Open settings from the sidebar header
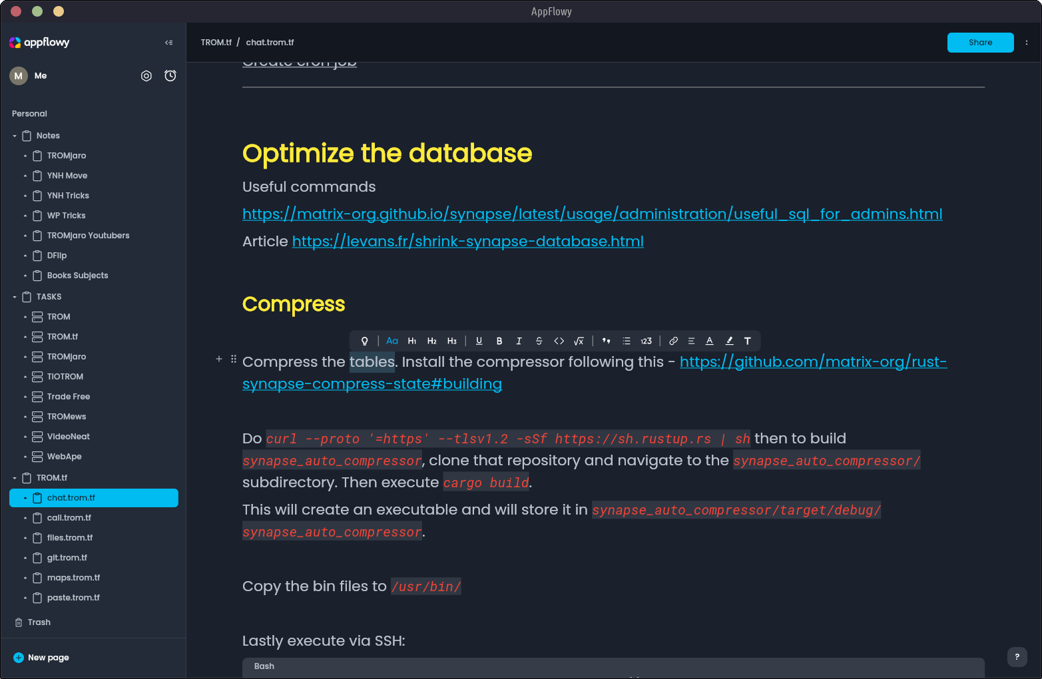This screenshot has height=679, width=1042. (146, 76)
